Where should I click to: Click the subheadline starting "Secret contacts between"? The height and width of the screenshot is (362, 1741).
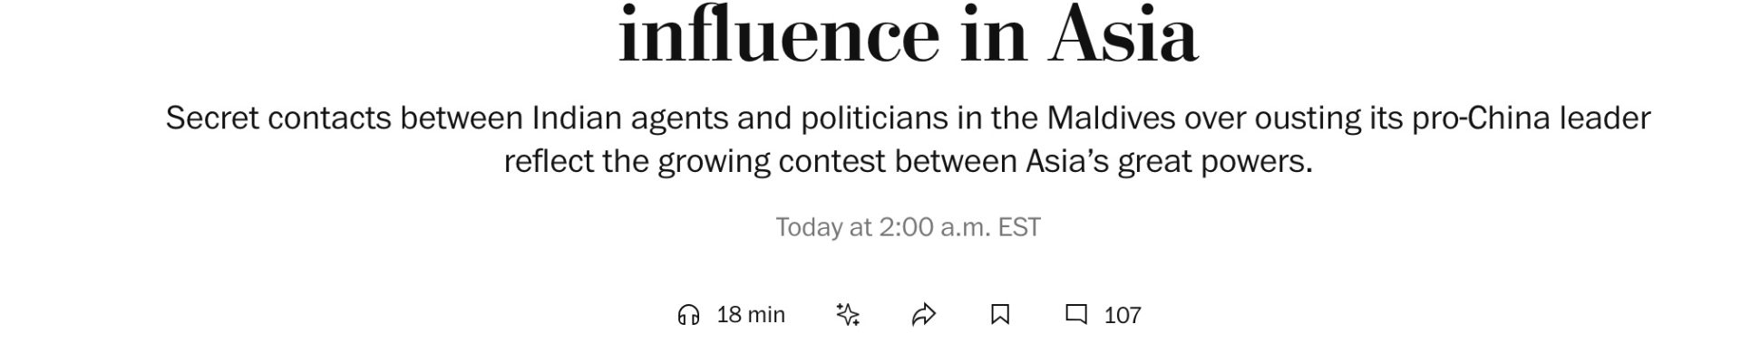pos(908,139)
